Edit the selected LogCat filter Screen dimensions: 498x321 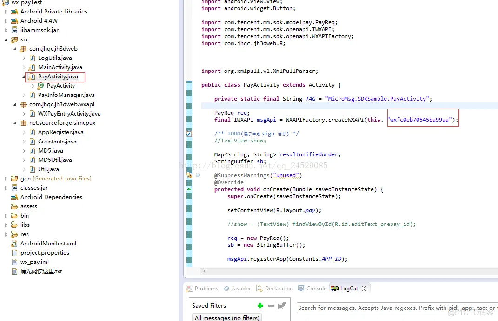click(282, 306)
